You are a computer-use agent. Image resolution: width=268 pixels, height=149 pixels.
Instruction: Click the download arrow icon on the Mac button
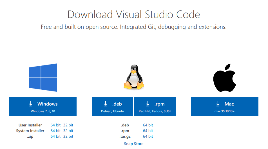pos(218,104)
